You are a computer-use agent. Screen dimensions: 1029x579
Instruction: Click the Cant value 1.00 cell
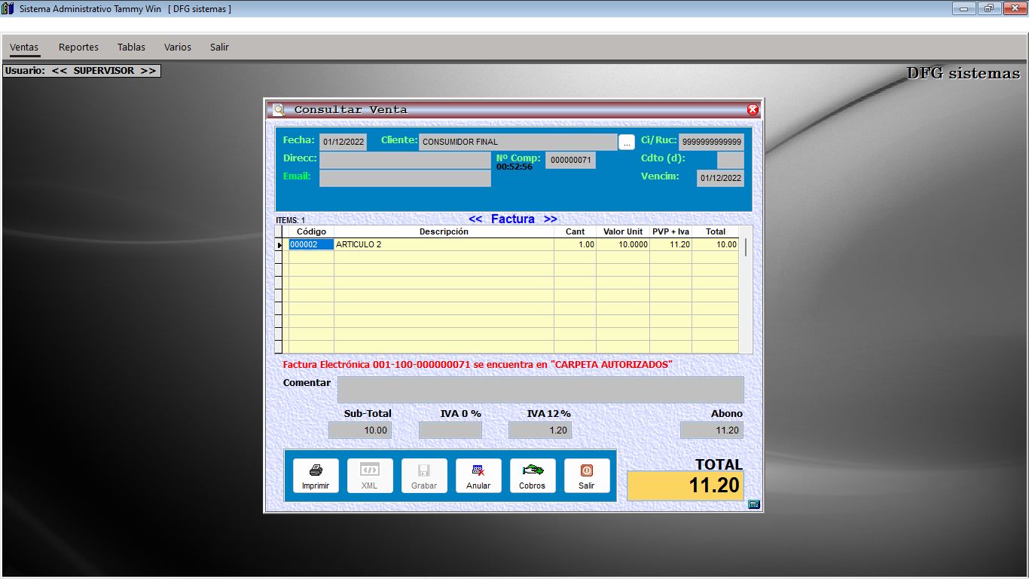point(575,244)
